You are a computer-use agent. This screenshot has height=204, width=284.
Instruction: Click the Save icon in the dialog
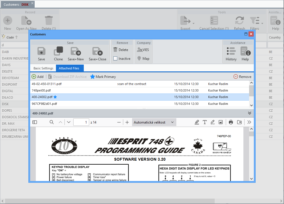(x=41, y=51)
